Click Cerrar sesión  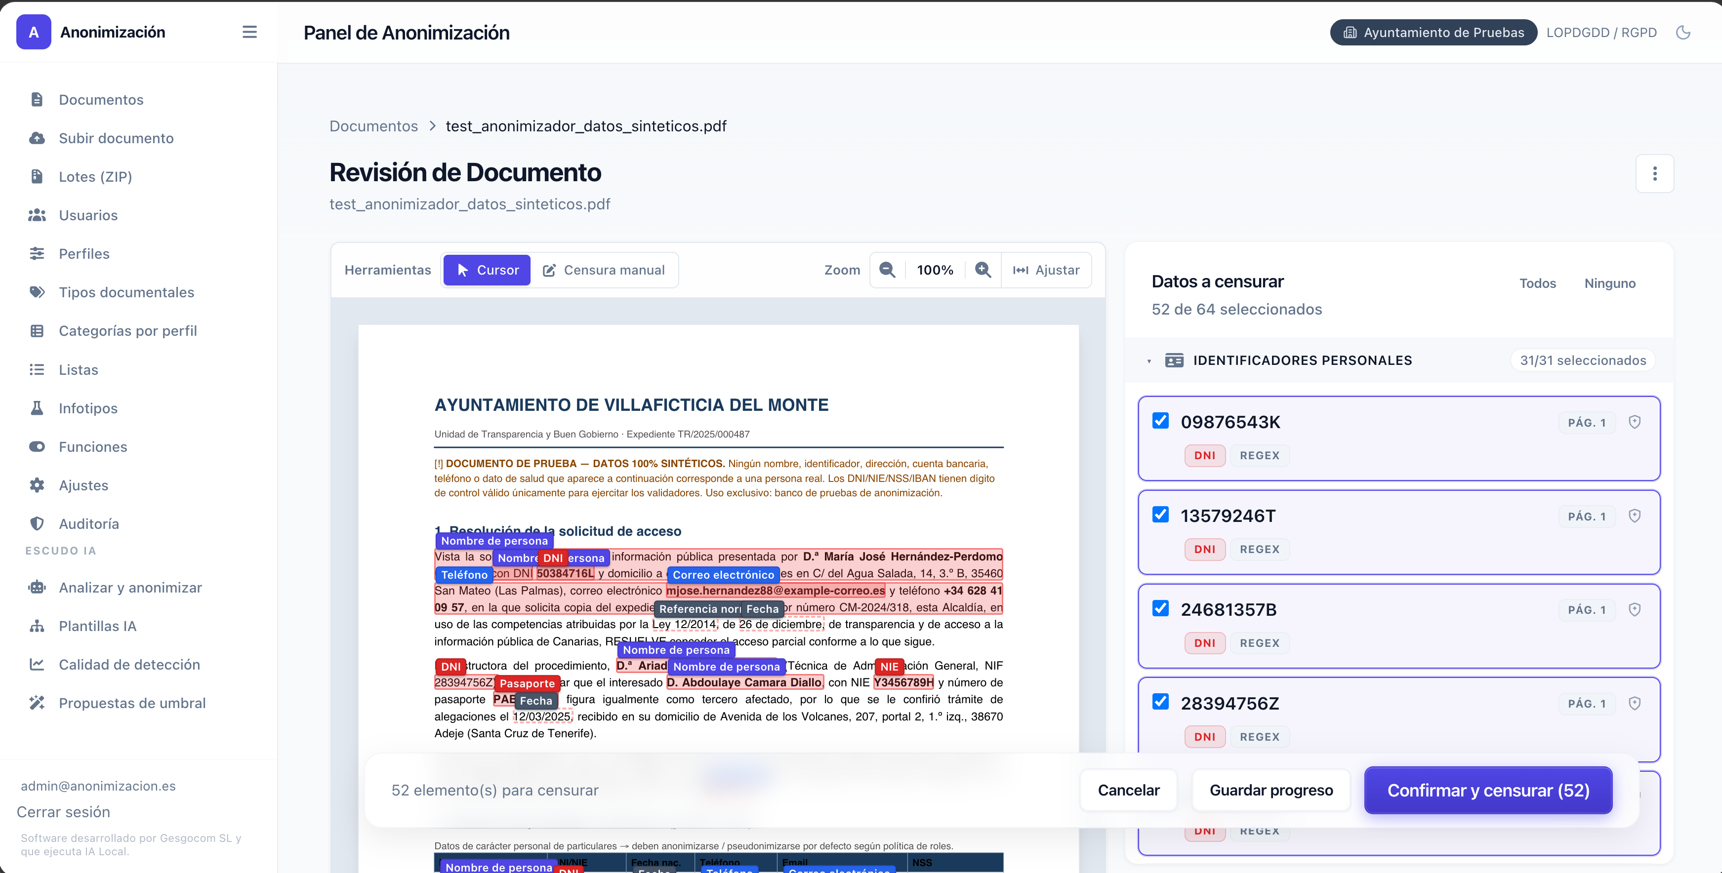coord(64,812)
